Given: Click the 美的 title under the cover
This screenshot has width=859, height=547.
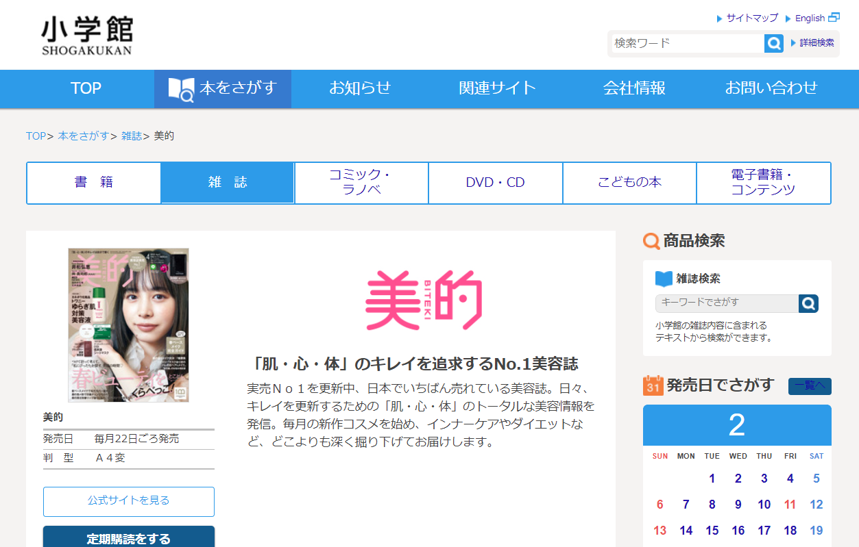Looking at the screenshot, I should (53, 417).
